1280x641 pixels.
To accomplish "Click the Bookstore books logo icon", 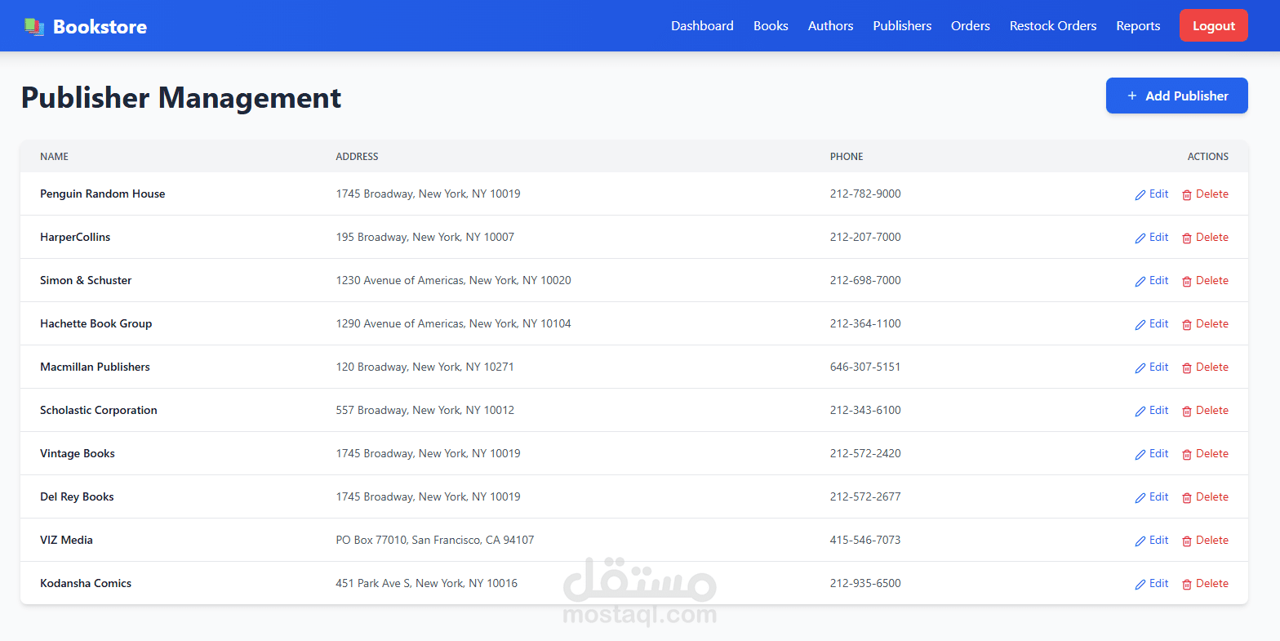I will coord(33,26).
